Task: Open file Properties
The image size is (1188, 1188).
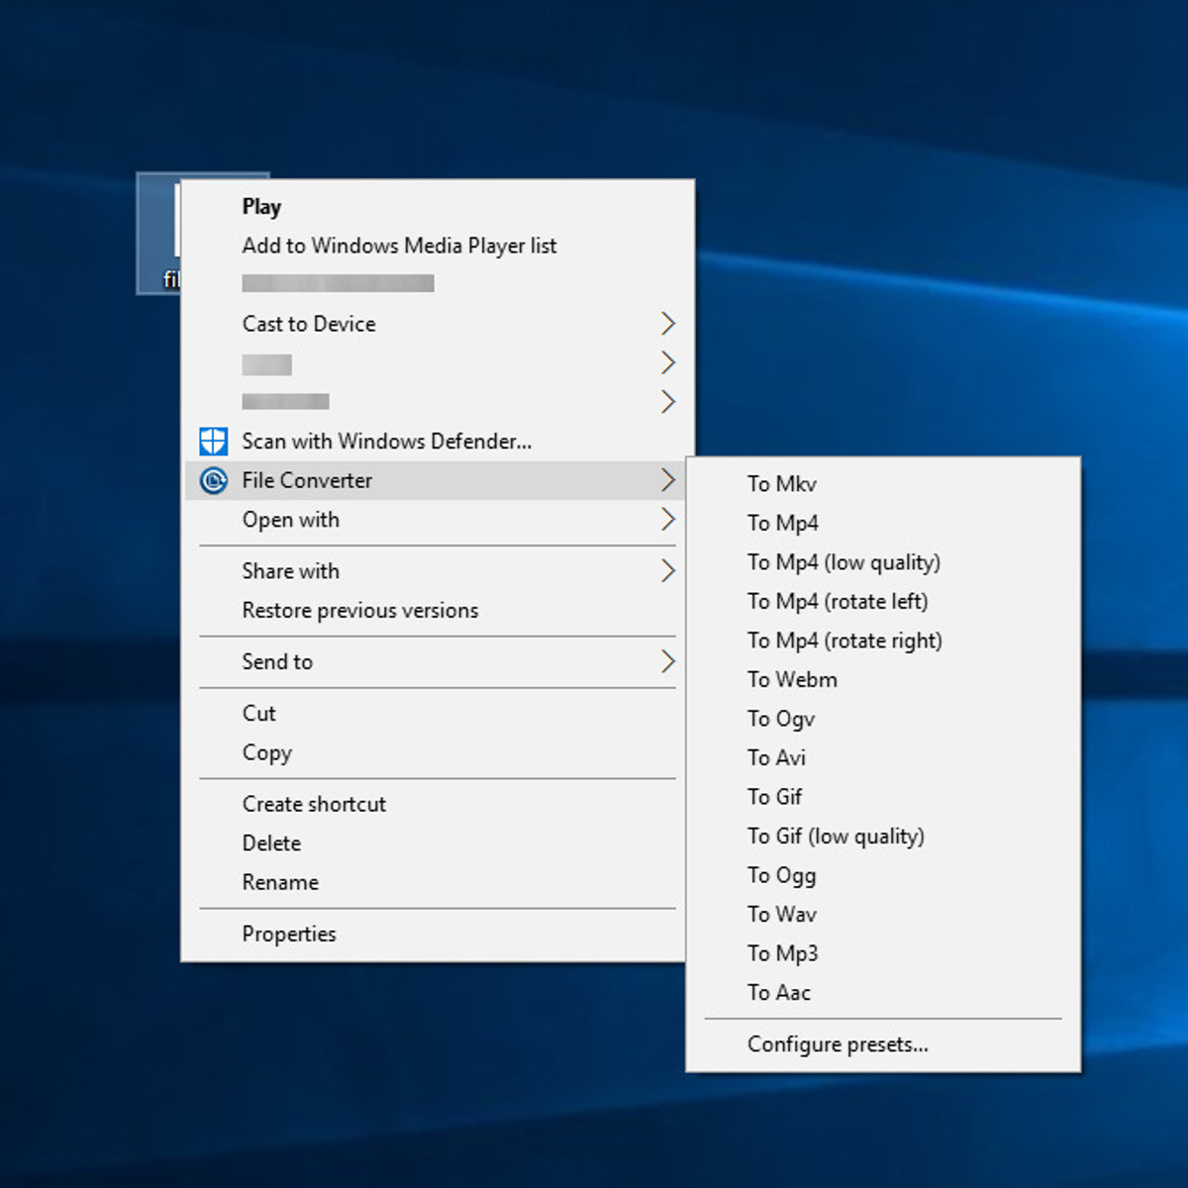Action: pyautogui.click(x=289, y=934)
